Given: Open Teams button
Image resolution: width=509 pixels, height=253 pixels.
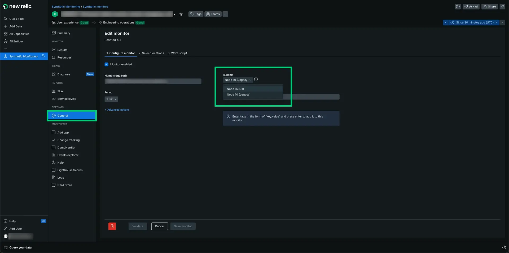Looking at the screenshot, I should 213,14.
